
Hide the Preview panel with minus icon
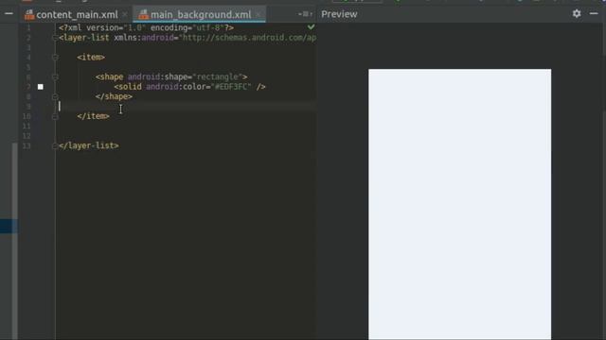tap(594, 13)
